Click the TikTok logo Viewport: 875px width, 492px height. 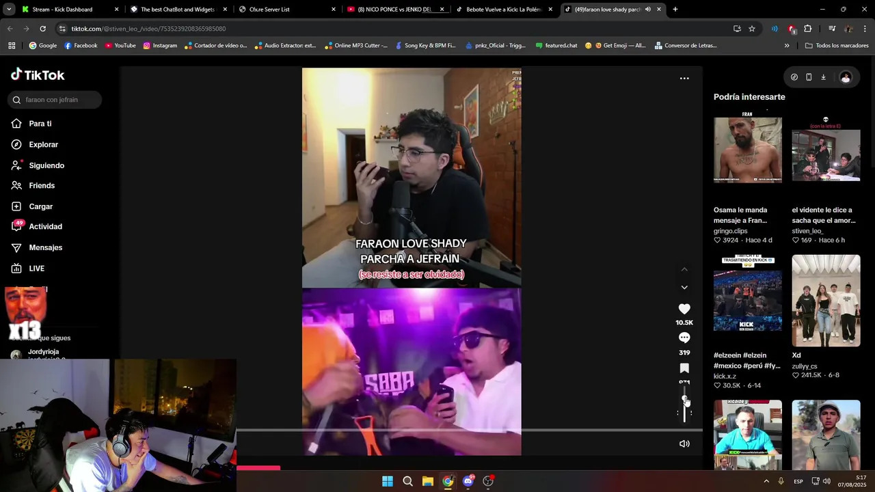38,74
